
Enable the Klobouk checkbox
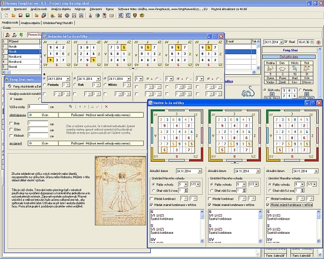[11, 135]
